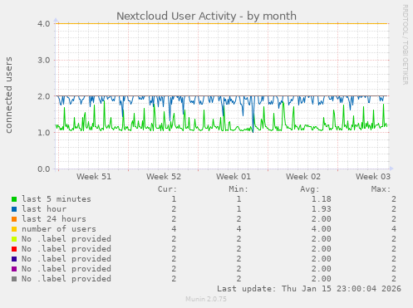Click the 'Munin 2.0.75' footer text
This screenshot has height=308, width=413.
click(206, 299)
